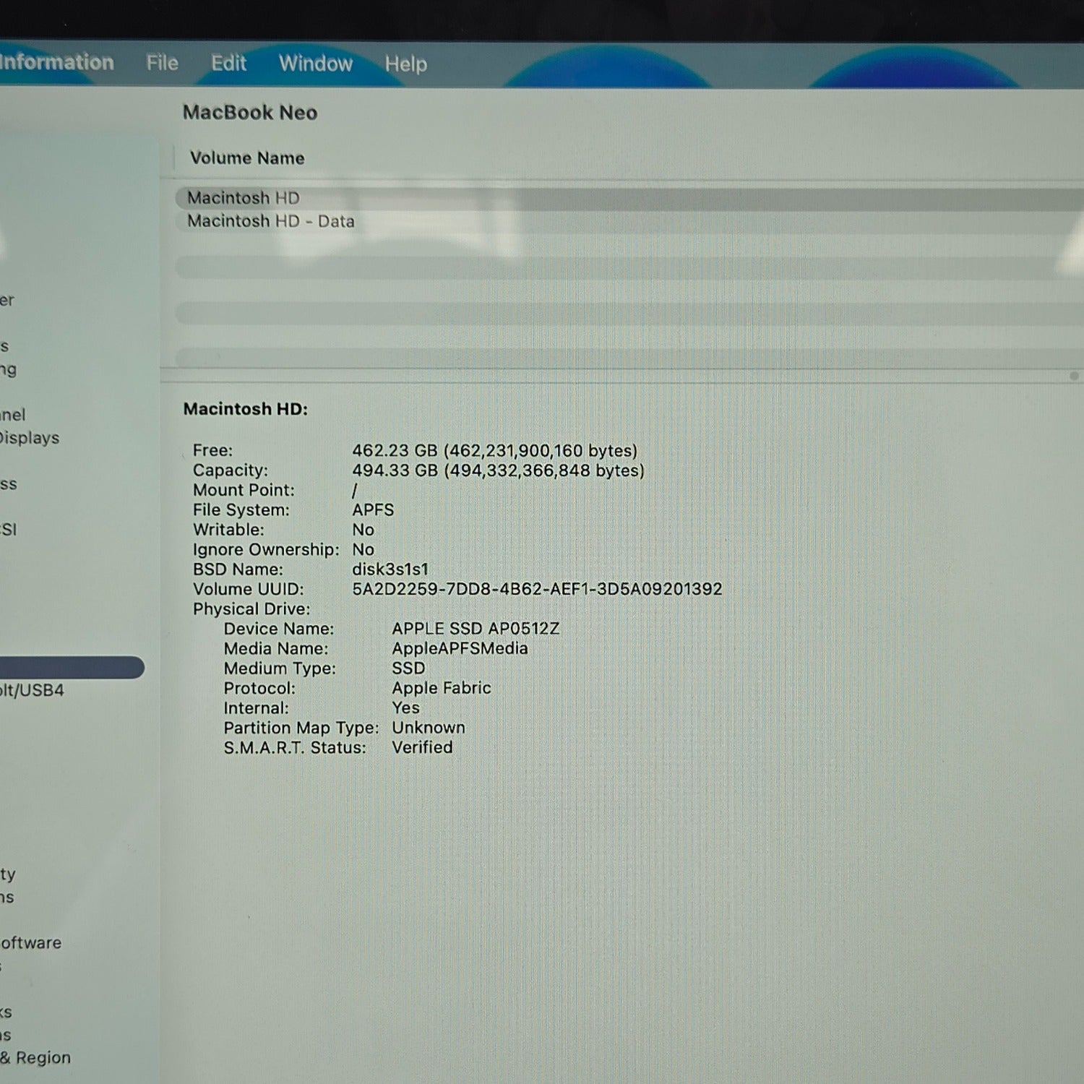
Task: Open the Thunderbolt/USB4 sidebar item
Action: (x=32, y=690)
